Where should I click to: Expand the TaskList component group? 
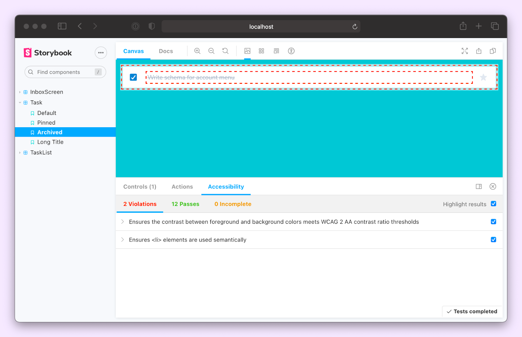pos(20,152)
